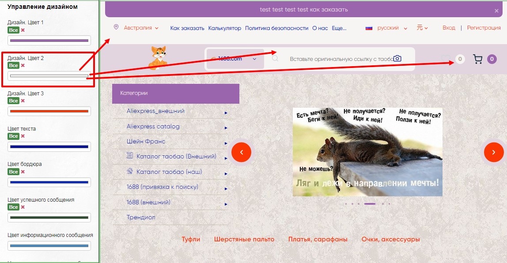Click the Регистрация link
This screenshot has height=263, width=507.
[484, 28]
